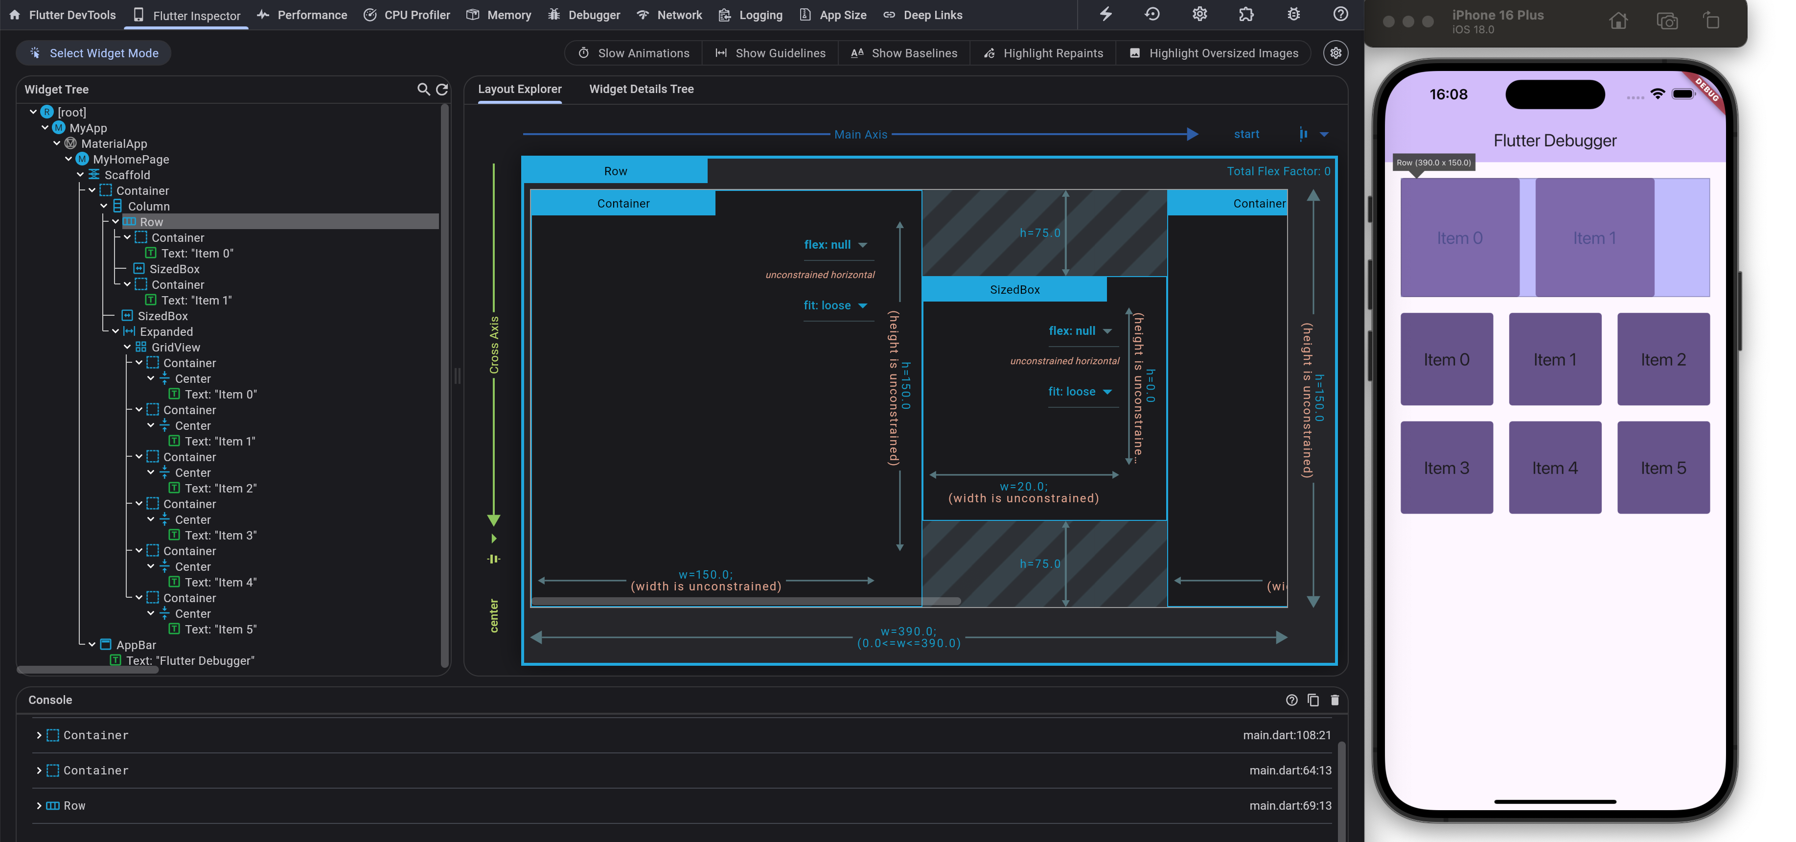Rotate the simulator device
The image size is (1796, 842).
1712,21
